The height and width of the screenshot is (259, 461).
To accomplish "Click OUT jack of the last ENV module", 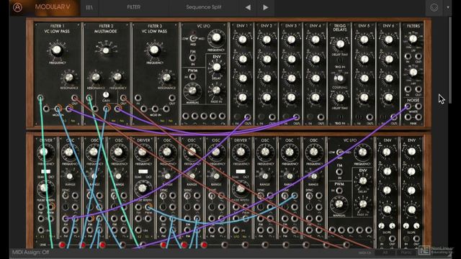I will (416, 239).
